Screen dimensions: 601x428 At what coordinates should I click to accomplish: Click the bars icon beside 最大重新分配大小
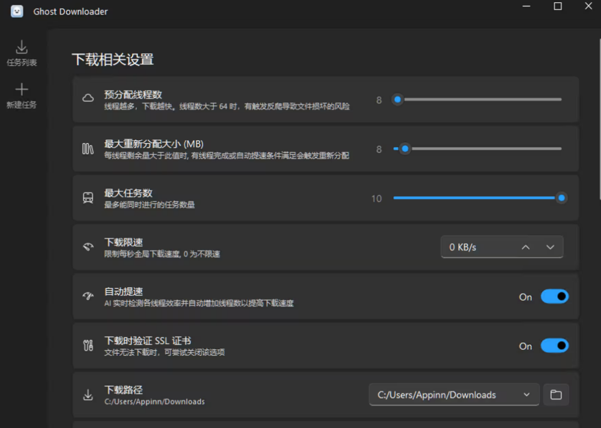[89, 149]
